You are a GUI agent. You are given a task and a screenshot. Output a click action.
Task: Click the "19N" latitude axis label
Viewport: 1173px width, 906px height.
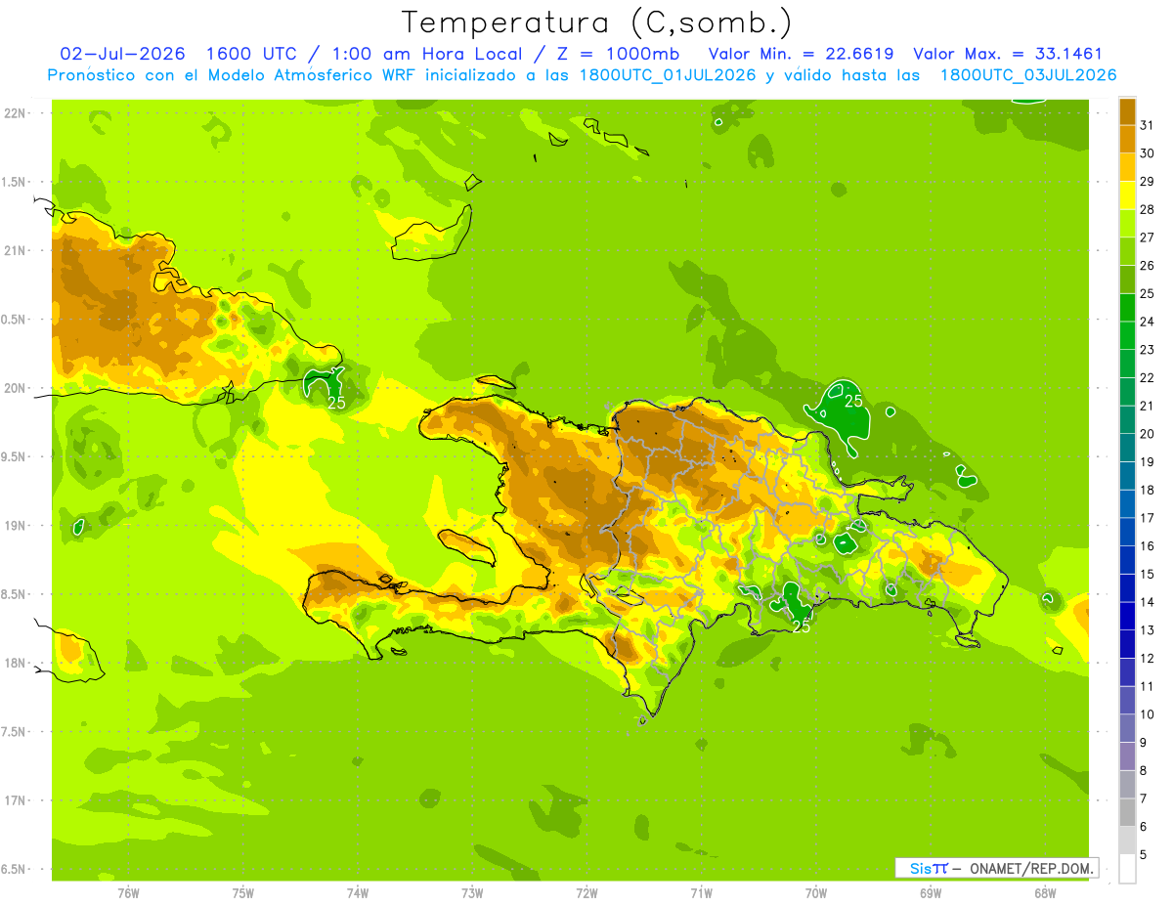pyautogui.click(x=16, y=526)
